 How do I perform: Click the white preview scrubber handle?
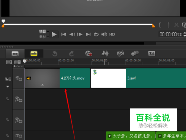coord(3,21)
